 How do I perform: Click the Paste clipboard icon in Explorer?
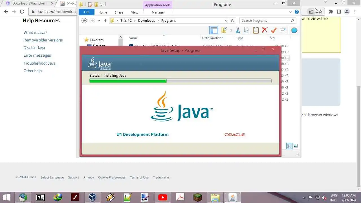click(x=256, y=30)
